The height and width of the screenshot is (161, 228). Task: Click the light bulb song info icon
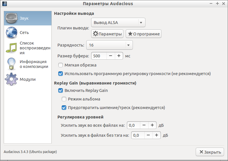tap(11, 64)
